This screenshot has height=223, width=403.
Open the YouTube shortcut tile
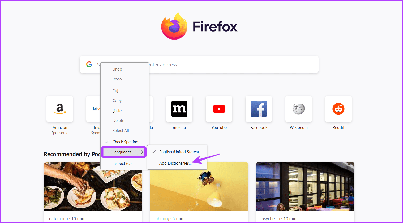click(219, 109)
